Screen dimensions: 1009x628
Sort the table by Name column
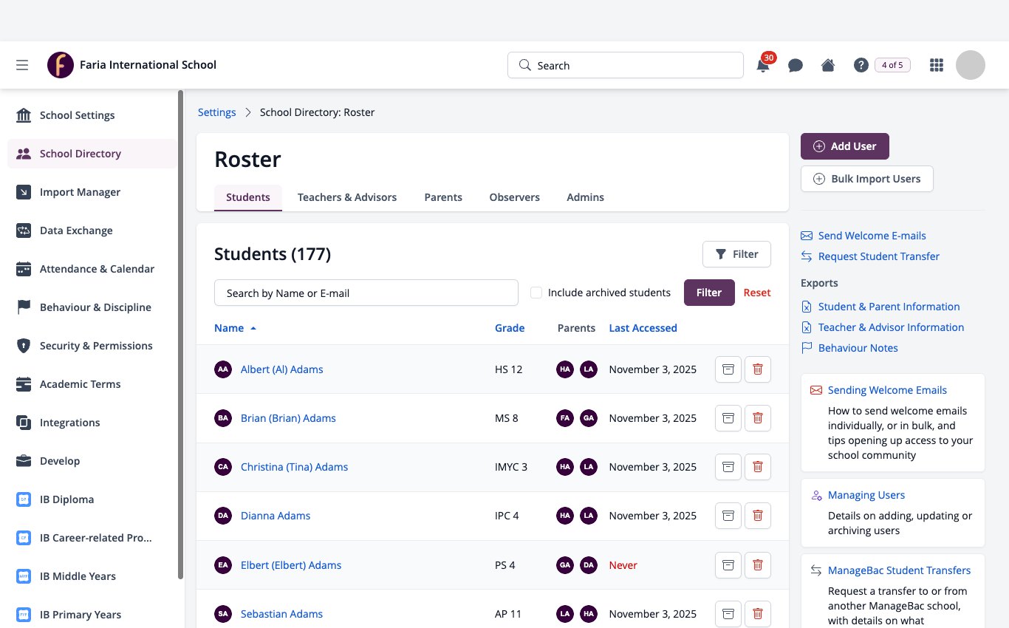point(235,328)
